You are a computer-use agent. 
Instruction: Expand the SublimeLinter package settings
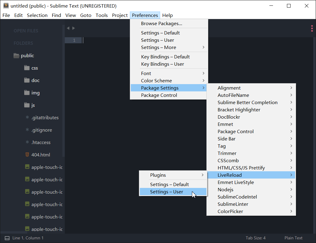(251, 204)
